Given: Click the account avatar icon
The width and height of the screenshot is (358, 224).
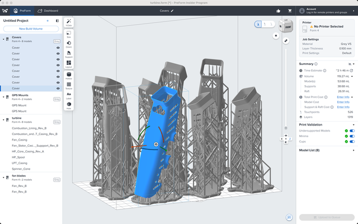Looking at the screenshot, I should pyautogui.click(x=302, y=11).
